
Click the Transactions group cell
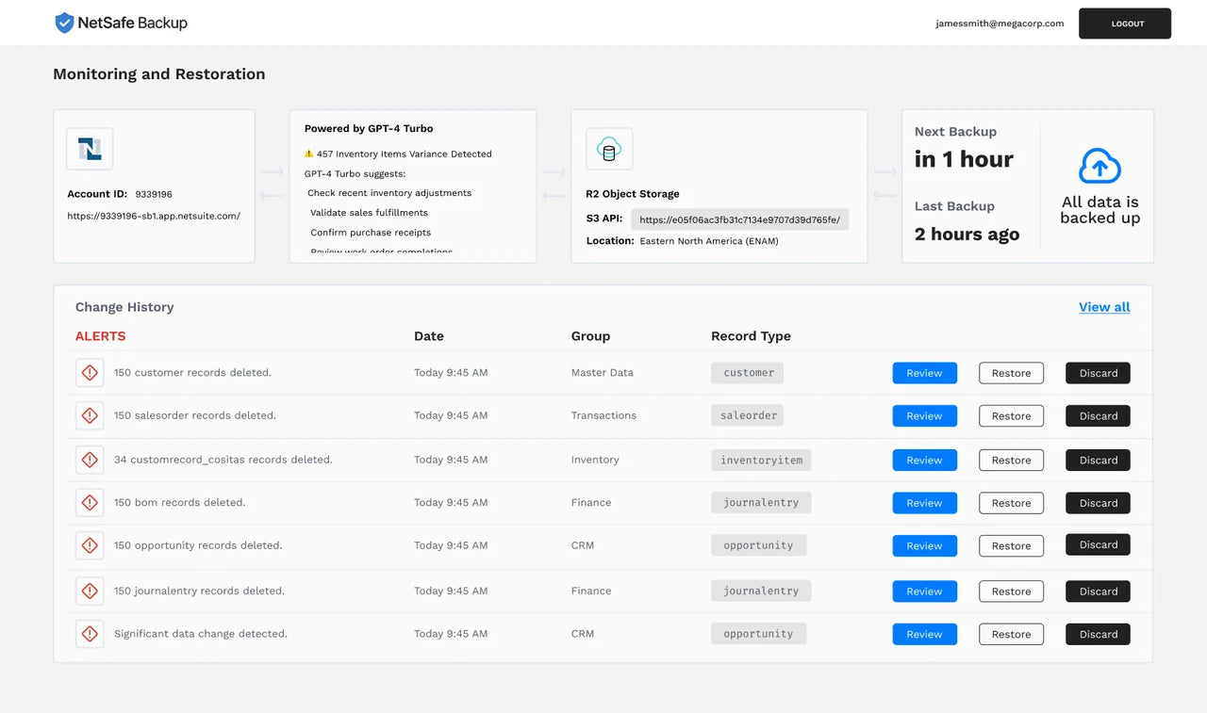point(603,415)
